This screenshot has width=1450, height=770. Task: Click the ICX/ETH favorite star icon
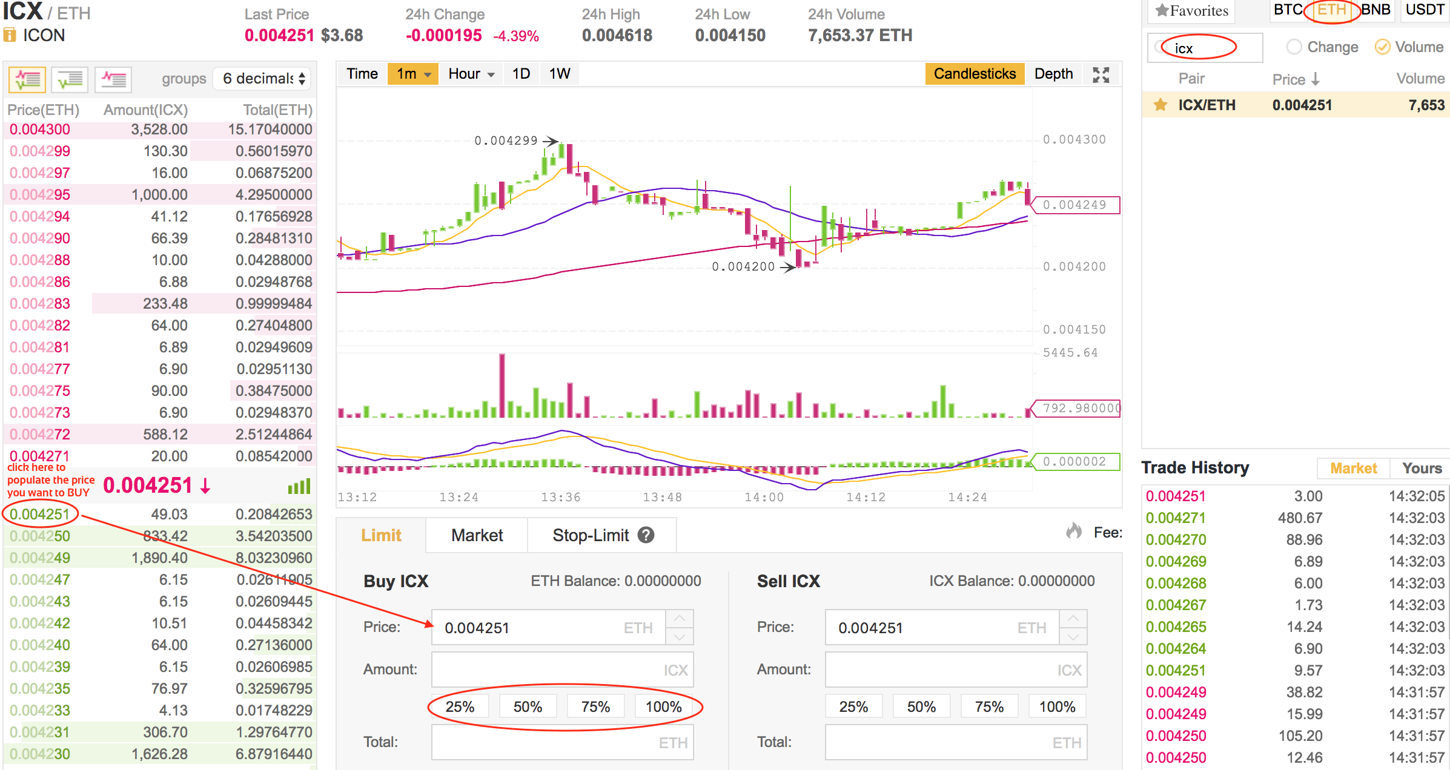pos(1160,105)
